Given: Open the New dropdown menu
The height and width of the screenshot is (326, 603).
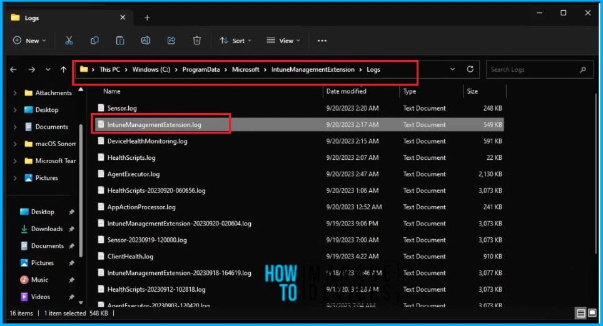Looking at the screenshot, I should tap(29, 41).
